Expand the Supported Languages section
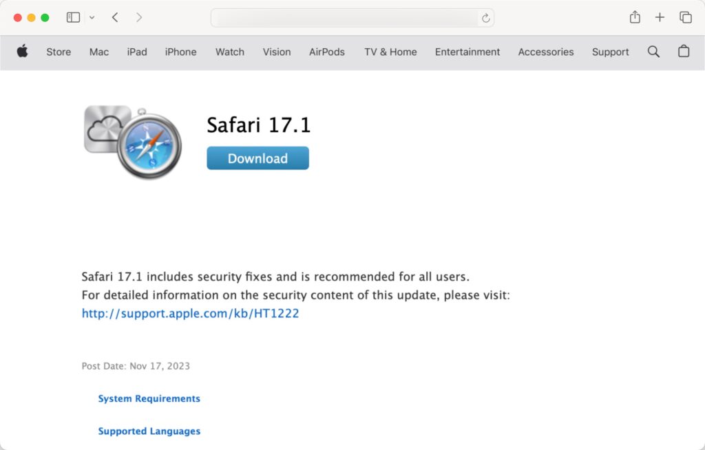705x450 pixels. (x=149, y=431)
